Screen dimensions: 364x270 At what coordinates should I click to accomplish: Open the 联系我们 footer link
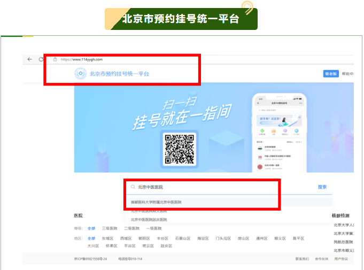pos(302,259)
